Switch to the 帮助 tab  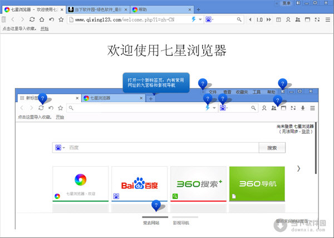pyautogui.click(x=163, y=9)
